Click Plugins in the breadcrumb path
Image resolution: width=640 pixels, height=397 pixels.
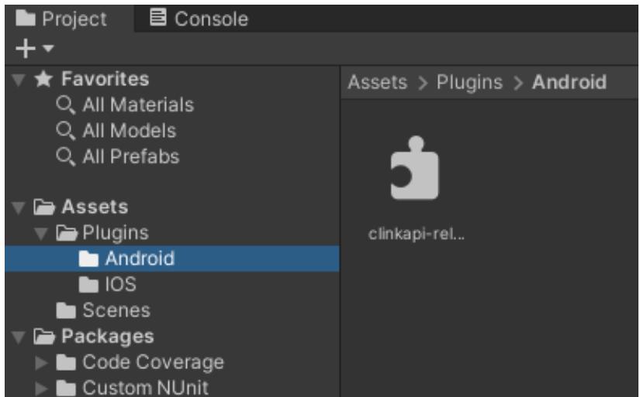point(469,83)
